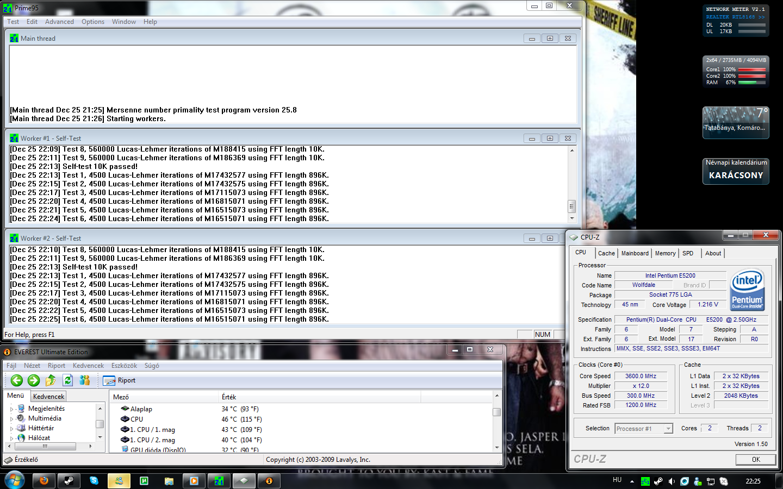Open Windows Explorer from the taskbar
This screenshot has width=783, height=489.
coord(169,481)
